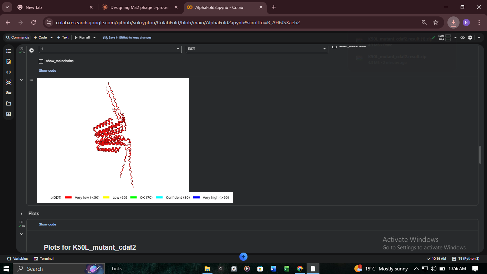
Task: Run cell 6 with the play button
Action: (x=31, y=50)
